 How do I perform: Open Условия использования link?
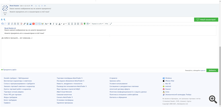click(x=118, y=84)
